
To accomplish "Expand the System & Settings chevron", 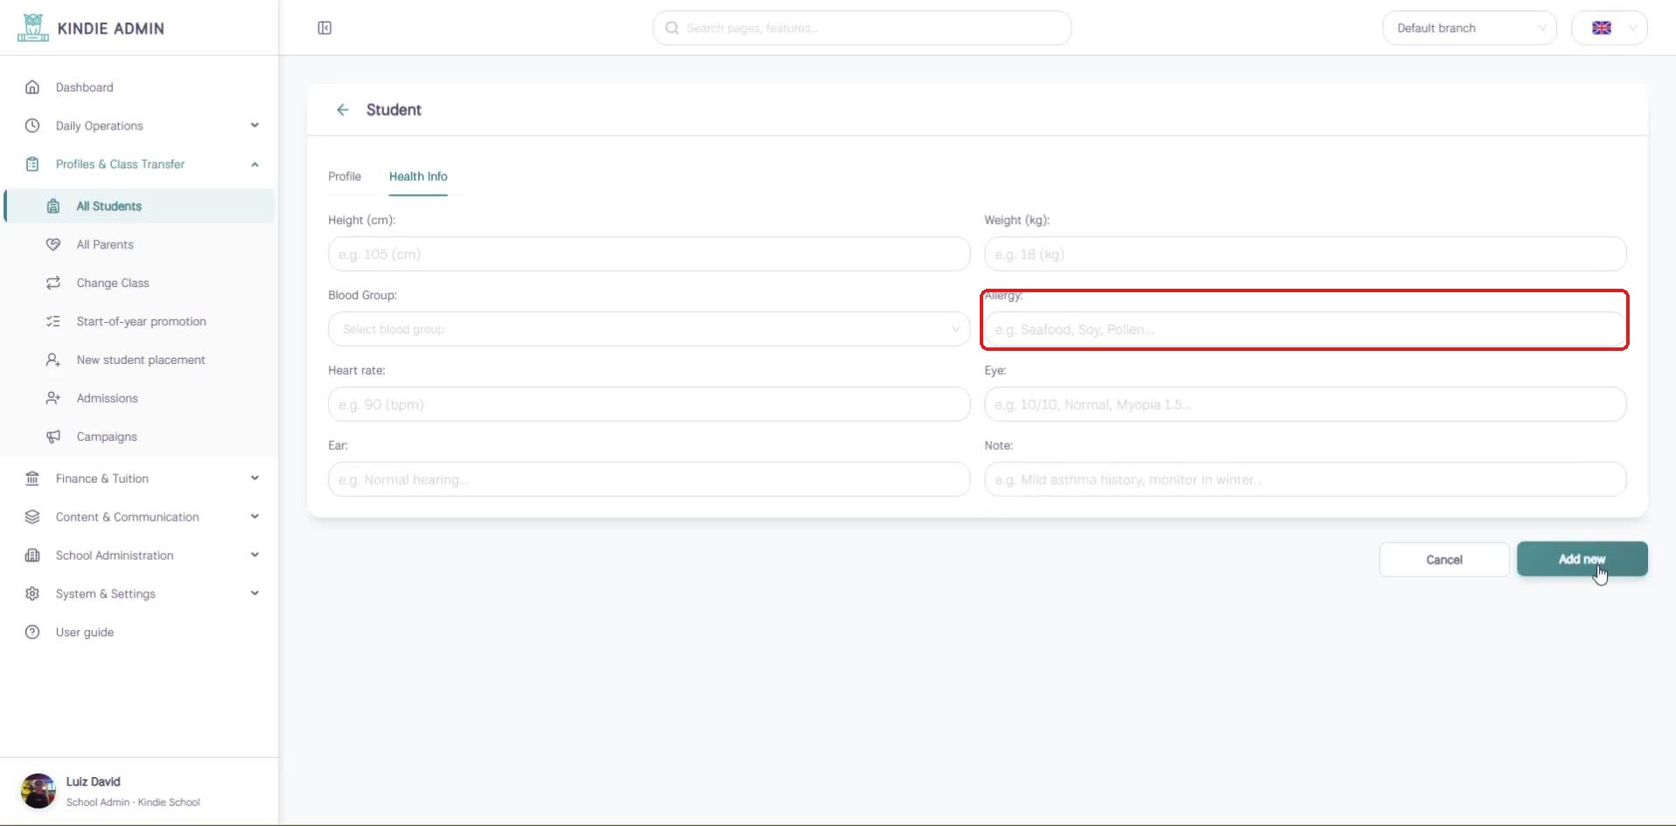I will point(255,593).
